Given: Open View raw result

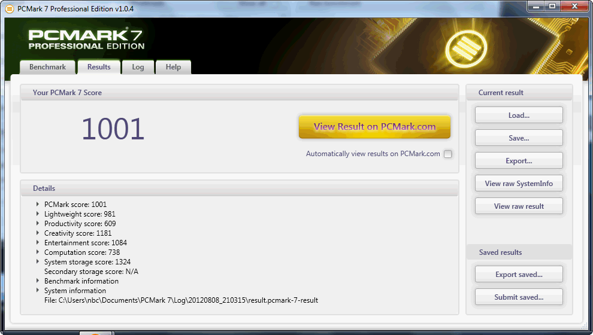Looking at the screenshot, I should [519, 206].
